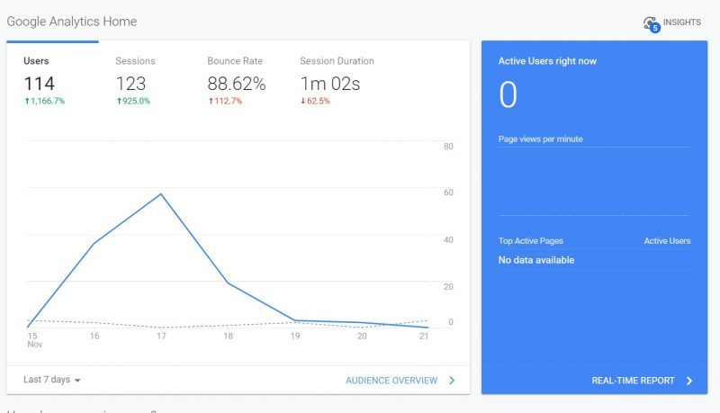Open the AUDIENCE OVERVIEW link
The height and width of the screenshot is (413, 720).
tap(391, 381)
